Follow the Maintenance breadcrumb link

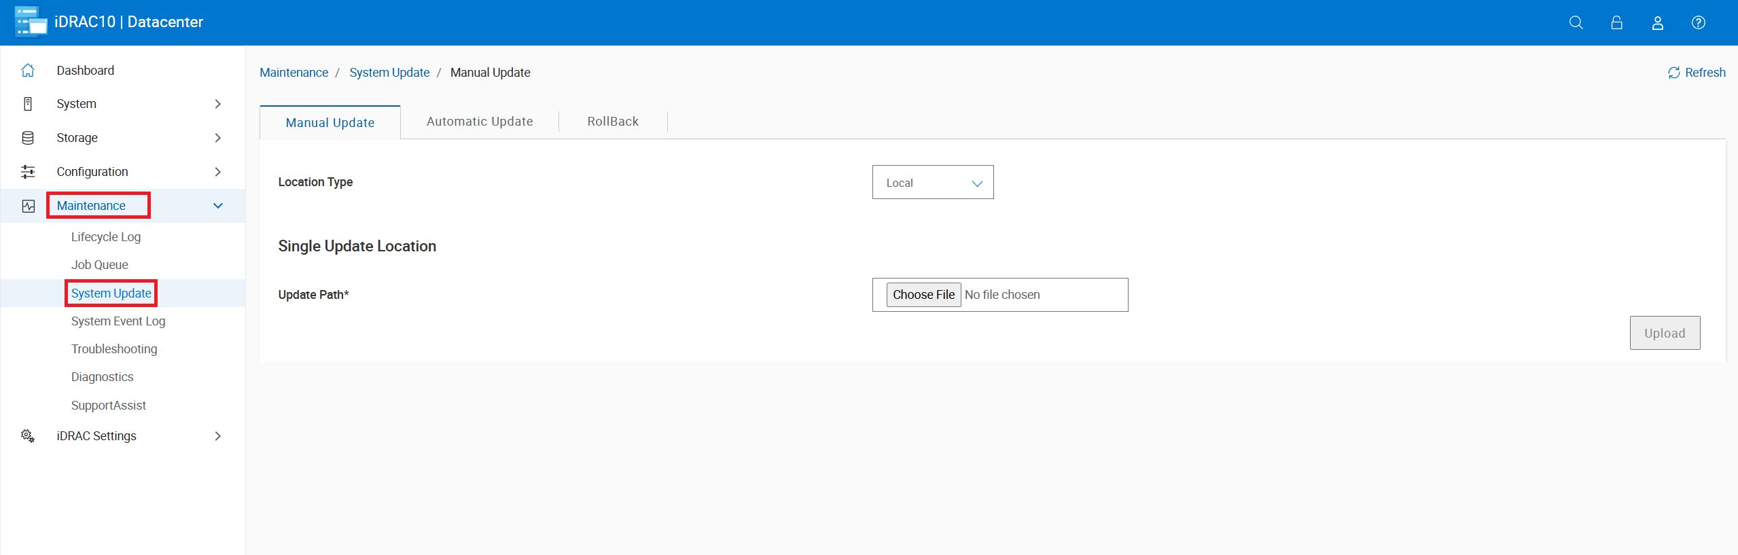(294, 73)
